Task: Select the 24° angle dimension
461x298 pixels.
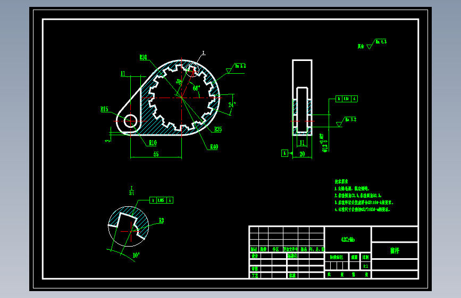Action: [x=232, y=104]
